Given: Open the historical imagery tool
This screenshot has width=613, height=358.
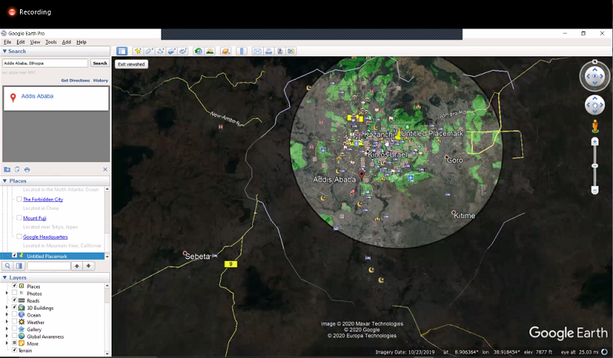Looking at the screenshot, I should tap(198, 51).
